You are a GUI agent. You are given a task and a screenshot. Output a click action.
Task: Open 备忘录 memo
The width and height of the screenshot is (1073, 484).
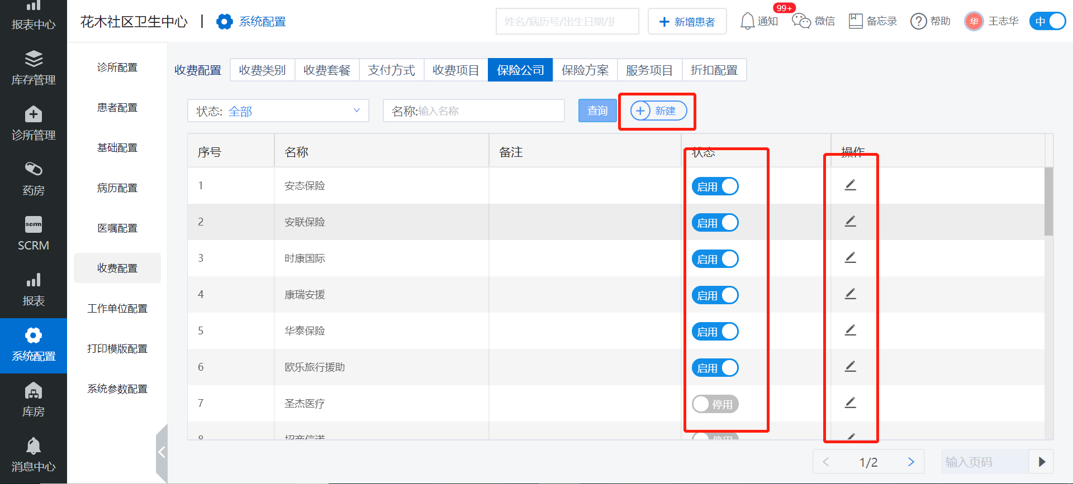pyautogui.click(x=872, y=21)
